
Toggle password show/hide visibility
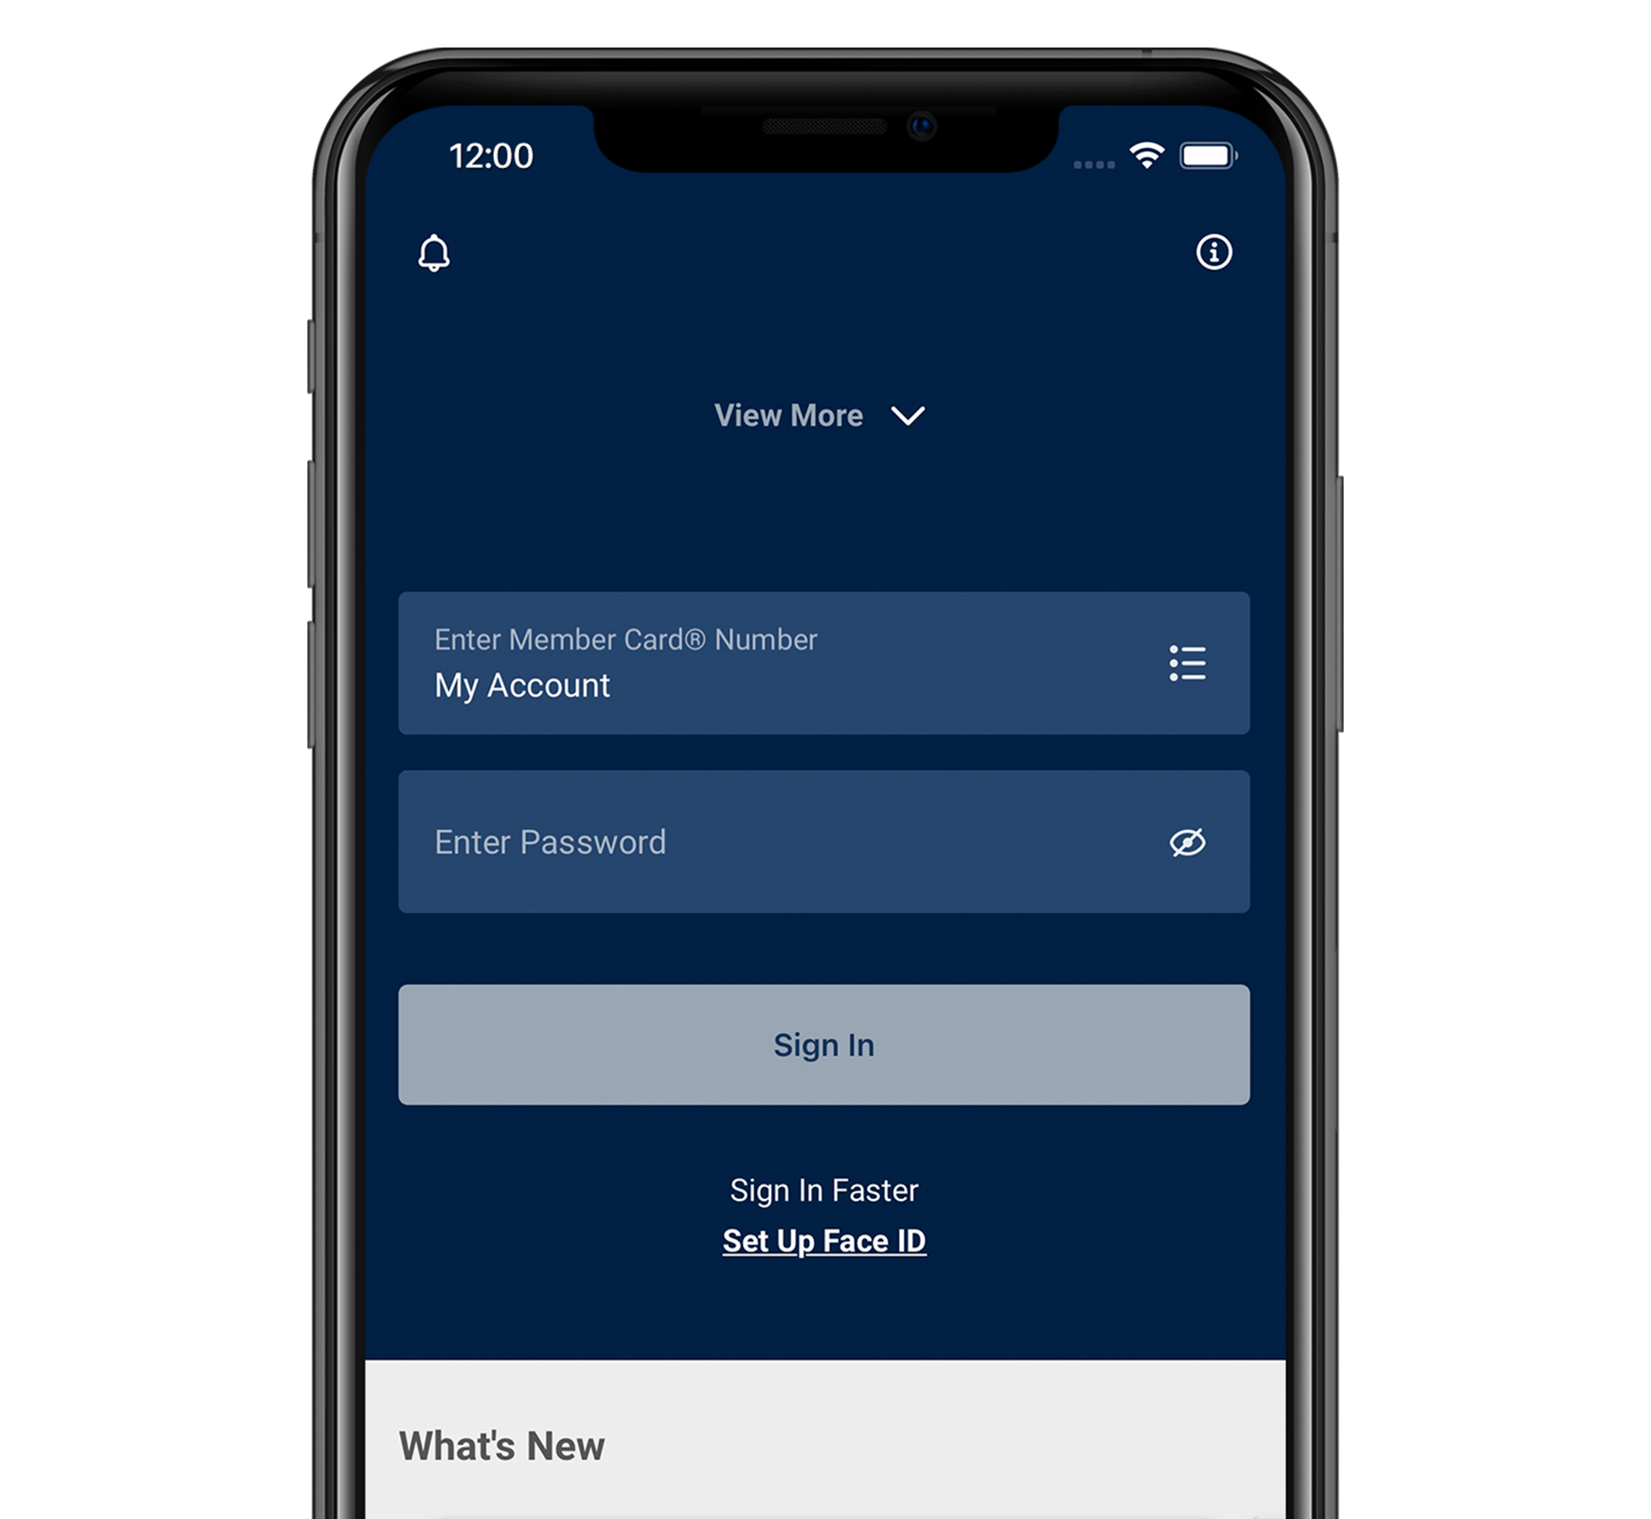[x=1187, y=840]
